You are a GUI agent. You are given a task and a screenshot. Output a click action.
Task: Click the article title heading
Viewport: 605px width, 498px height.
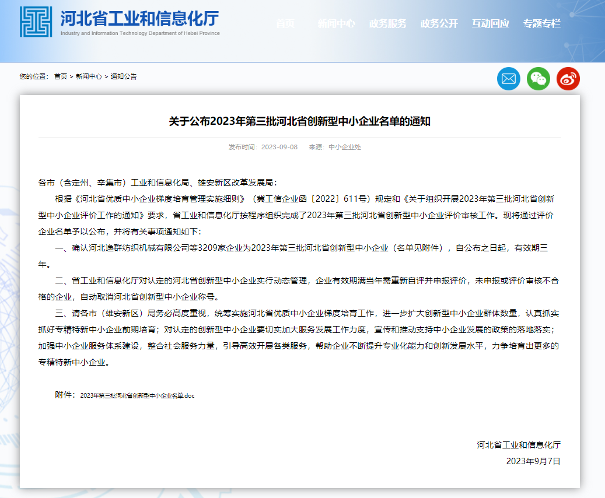click(x=299, y=121)
